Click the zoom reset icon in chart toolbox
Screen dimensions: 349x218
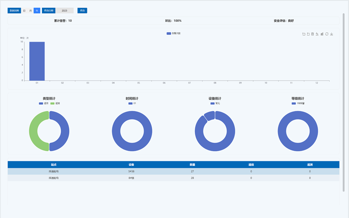point(308,34)
